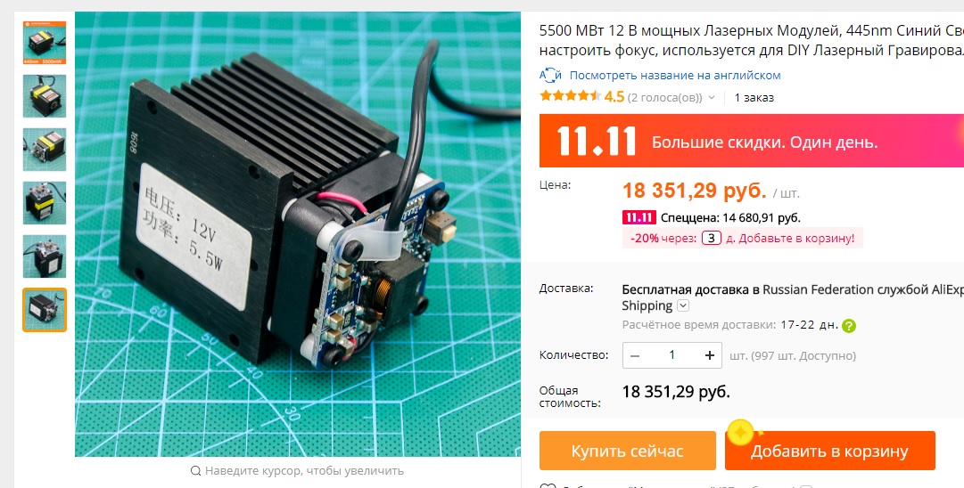Click the gold coin icon above the add-to-cart button

pyautogui.click(x=741, y=432)
